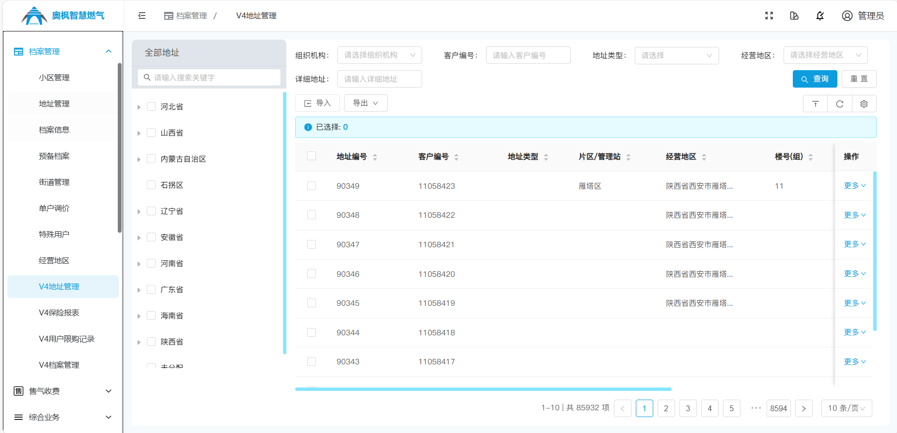
Task: Toggle select-all checkbox in table header
Action: (x=312, y=156)
